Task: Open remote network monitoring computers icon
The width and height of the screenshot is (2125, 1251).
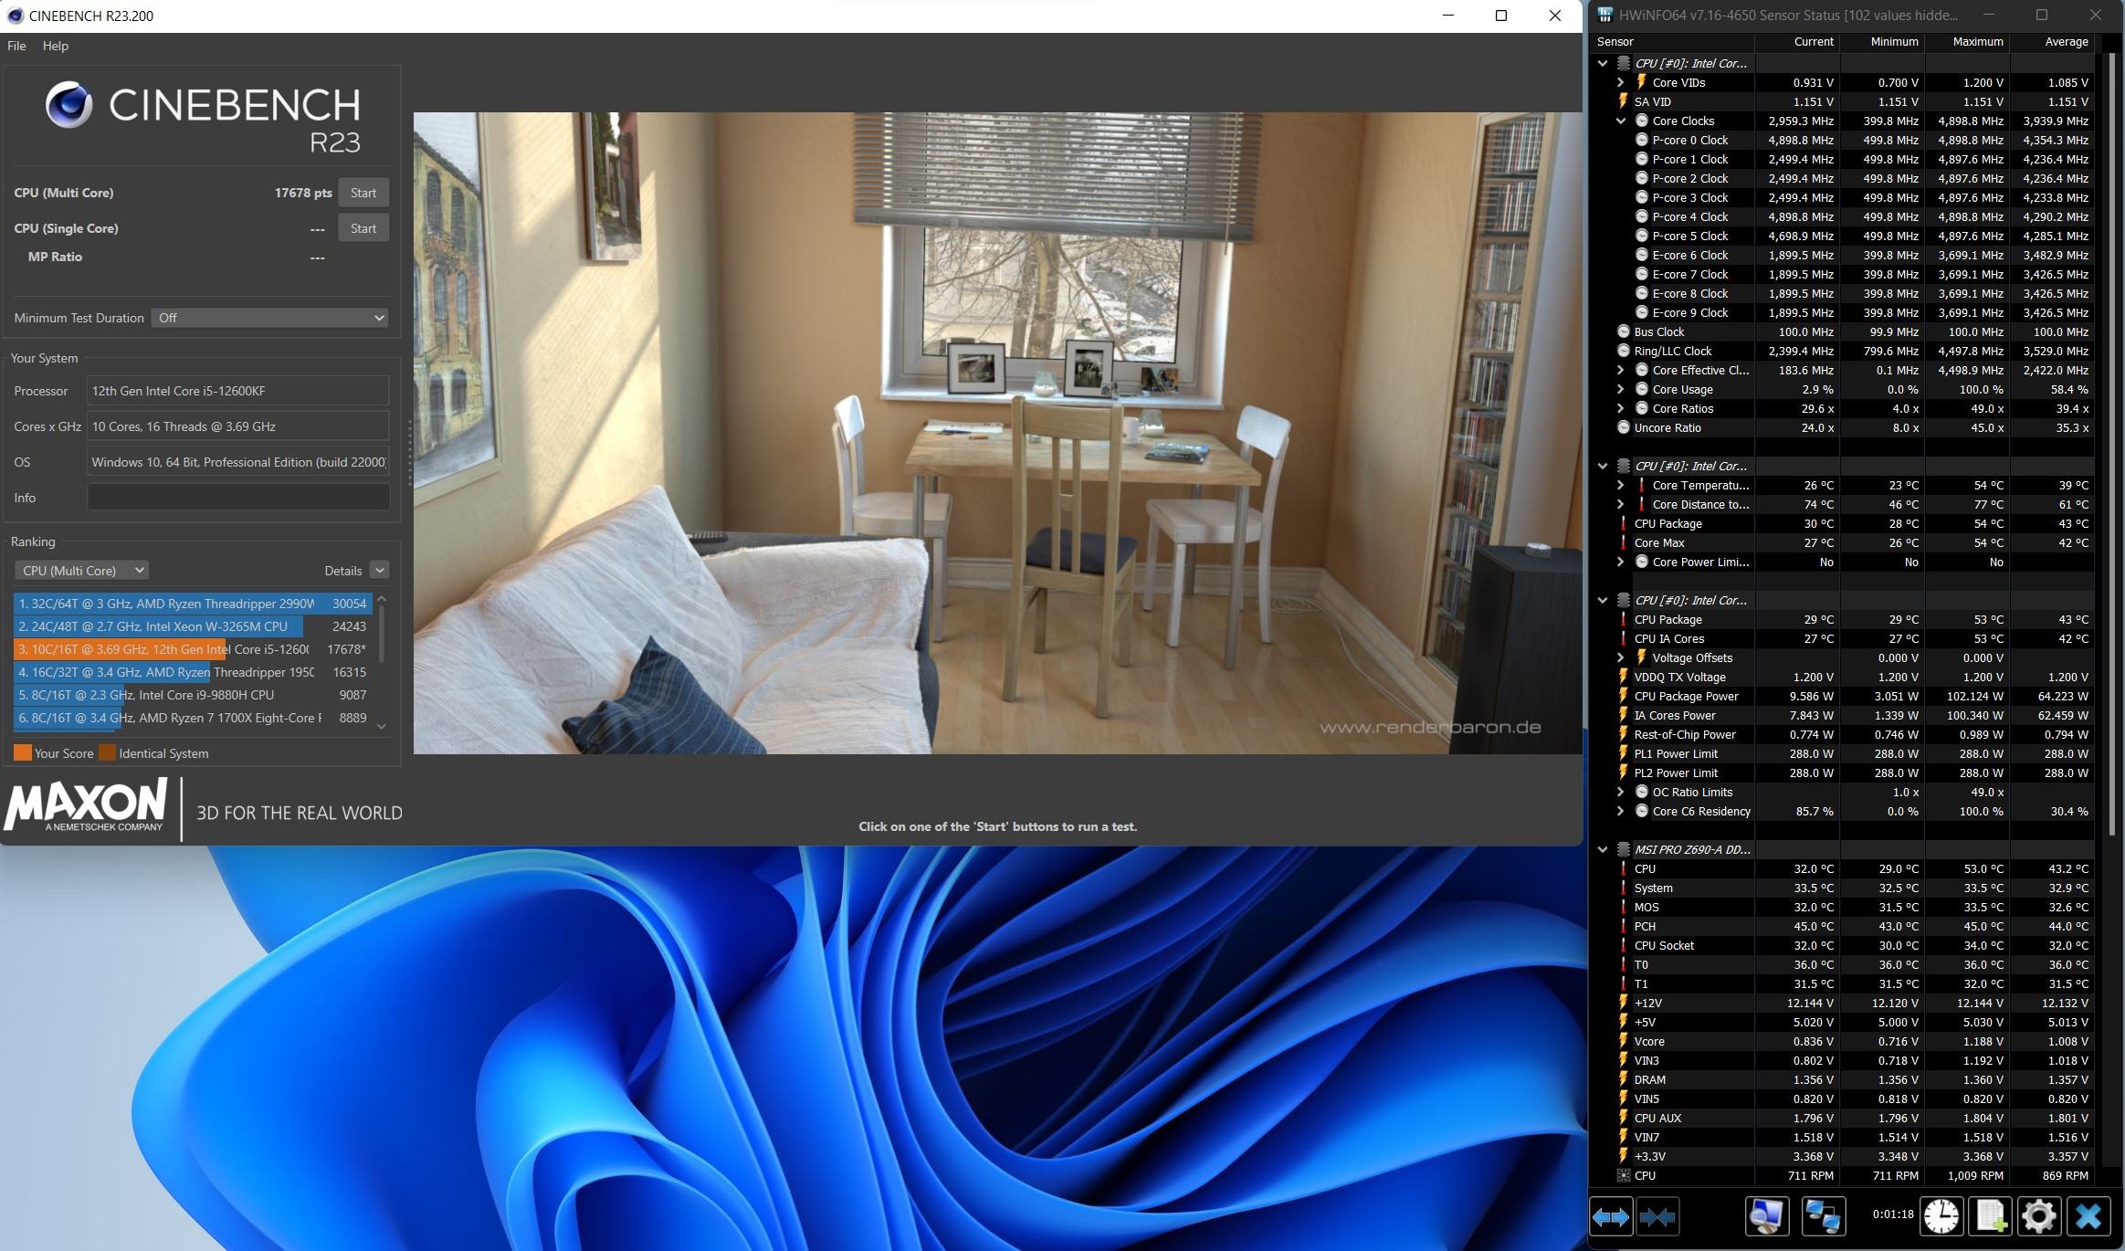Action: point(1823,1216)
